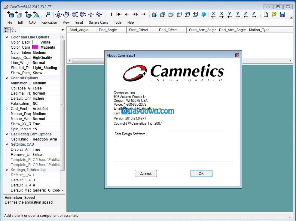Open the toolbar overflow options arrow
Image resolution: width=296 pixels, height=221 pixels.
click(291, 17)
